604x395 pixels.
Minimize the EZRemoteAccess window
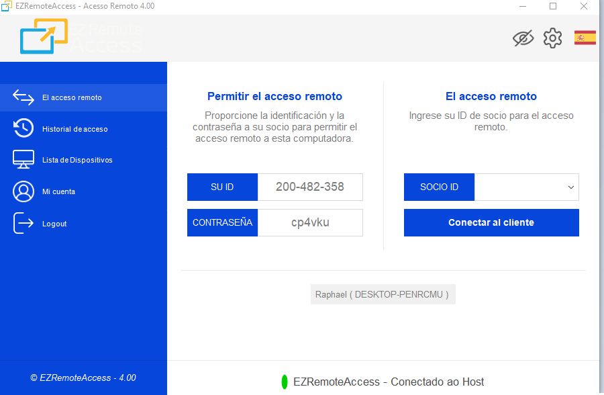pos(523,6)
